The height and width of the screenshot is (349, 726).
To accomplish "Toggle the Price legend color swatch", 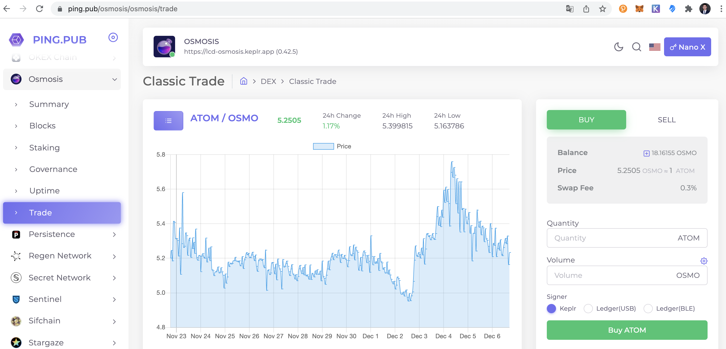I will point(323,146).
